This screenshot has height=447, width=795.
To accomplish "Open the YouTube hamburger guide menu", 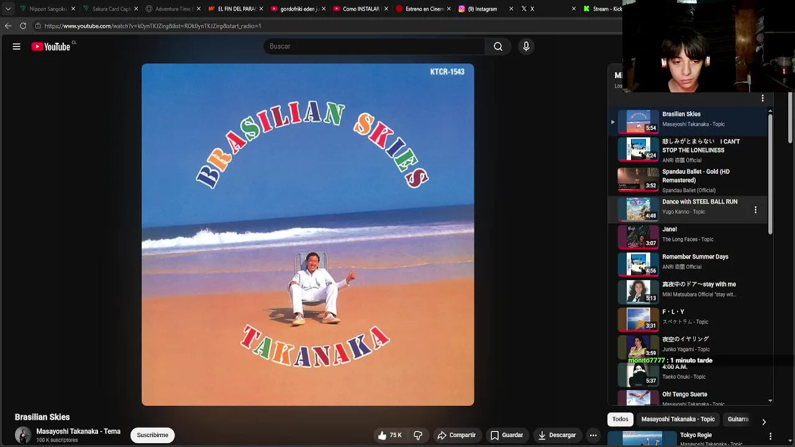I will pos(17,47).
